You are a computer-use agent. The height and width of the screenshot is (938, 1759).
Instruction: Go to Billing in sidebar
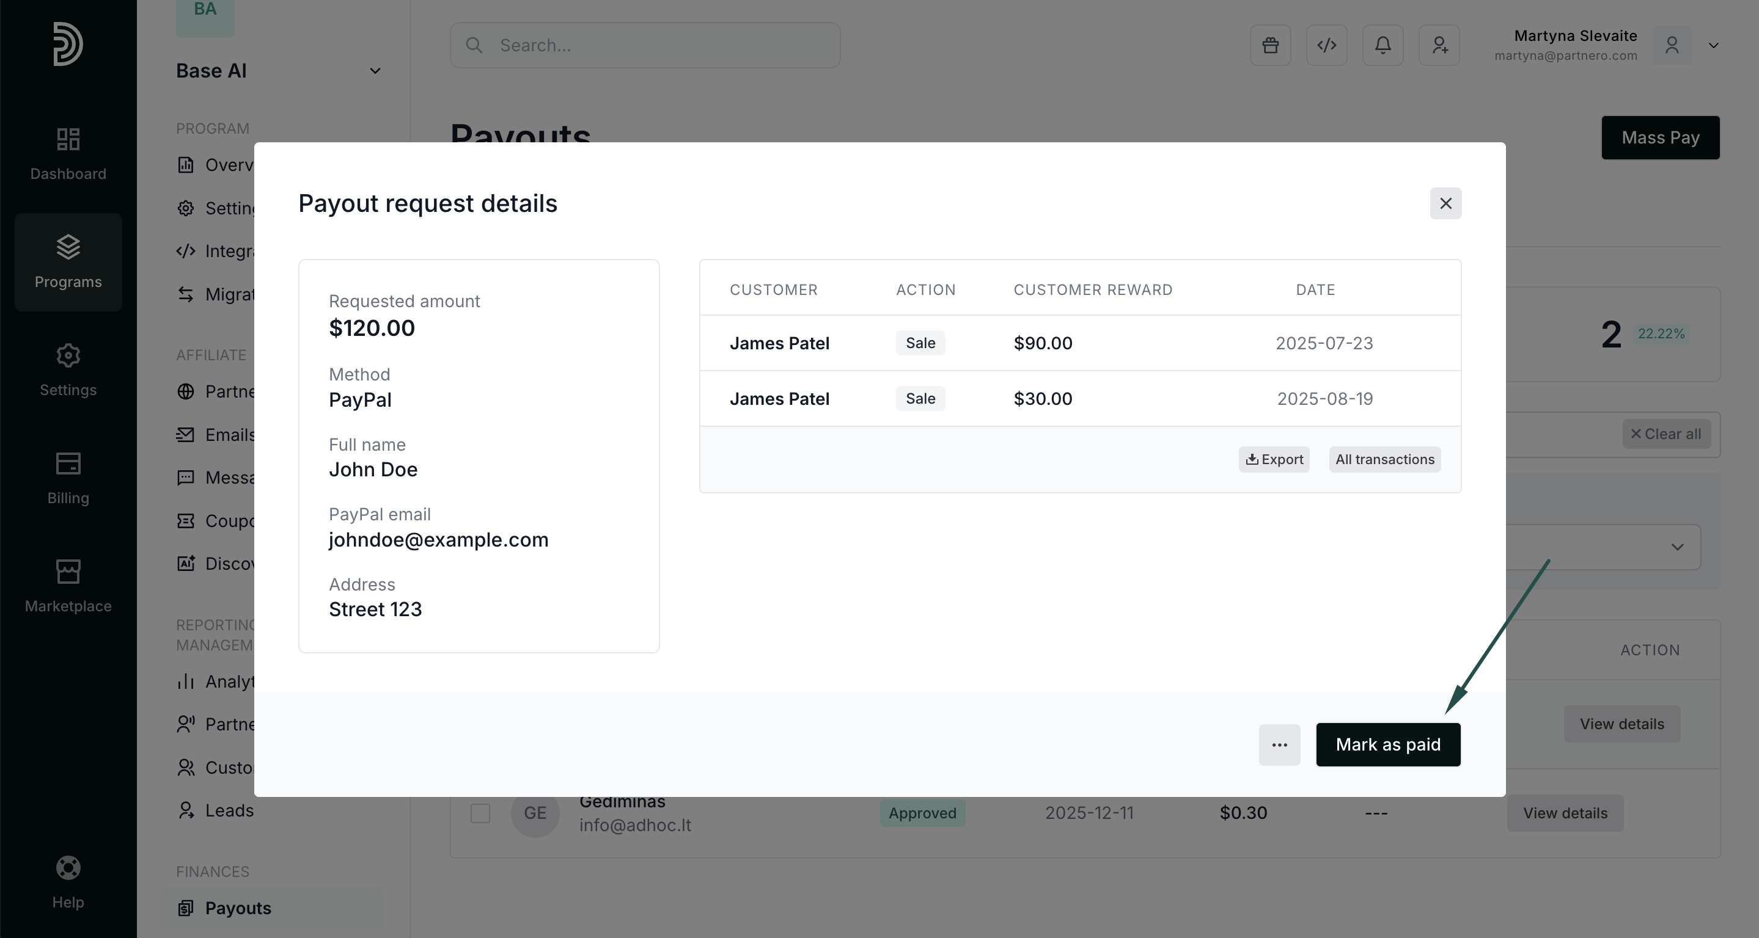(x=68, y=478)
